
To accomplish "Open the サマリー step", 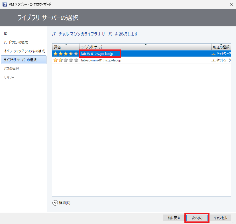I will coord(9,78).
